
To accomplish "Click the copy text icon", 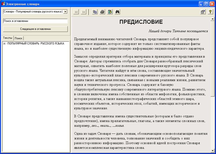I will [x=95, y=12].
